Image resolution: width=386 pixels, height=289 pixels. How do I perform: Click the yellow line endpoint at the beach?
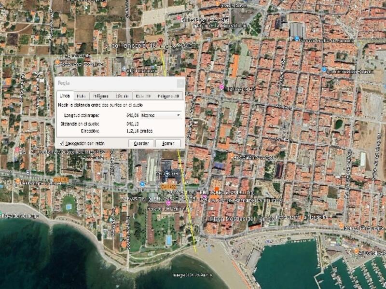pos(195,251)
